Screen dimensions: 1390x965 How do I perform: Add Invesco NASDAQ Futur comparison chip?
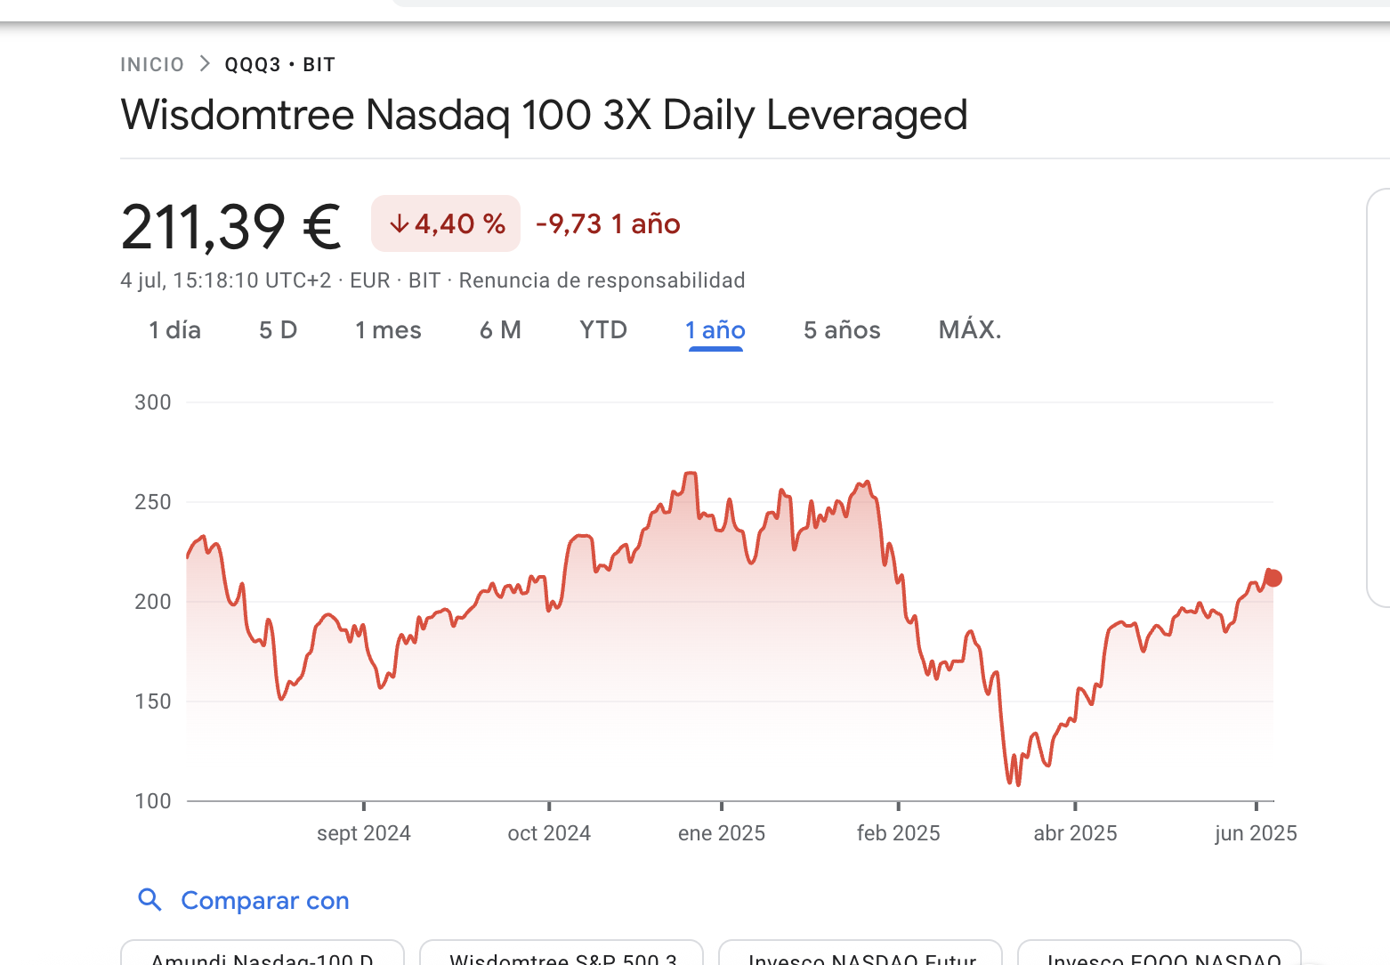pos(861,953)
